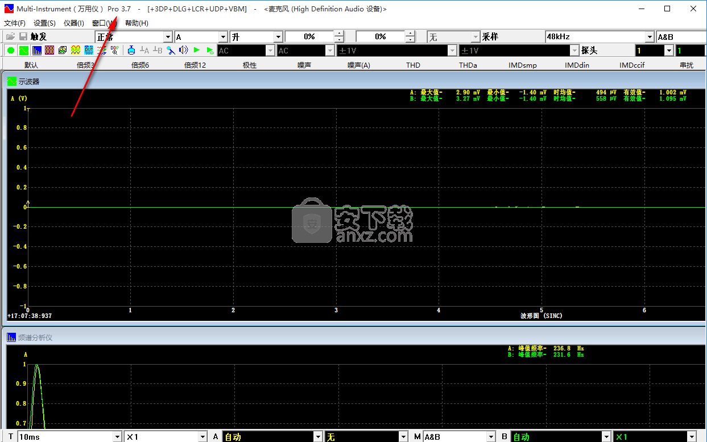This screenshot has width=707, height=442.
Task: Select the IMDccif preset button
Action: (632, 65)
